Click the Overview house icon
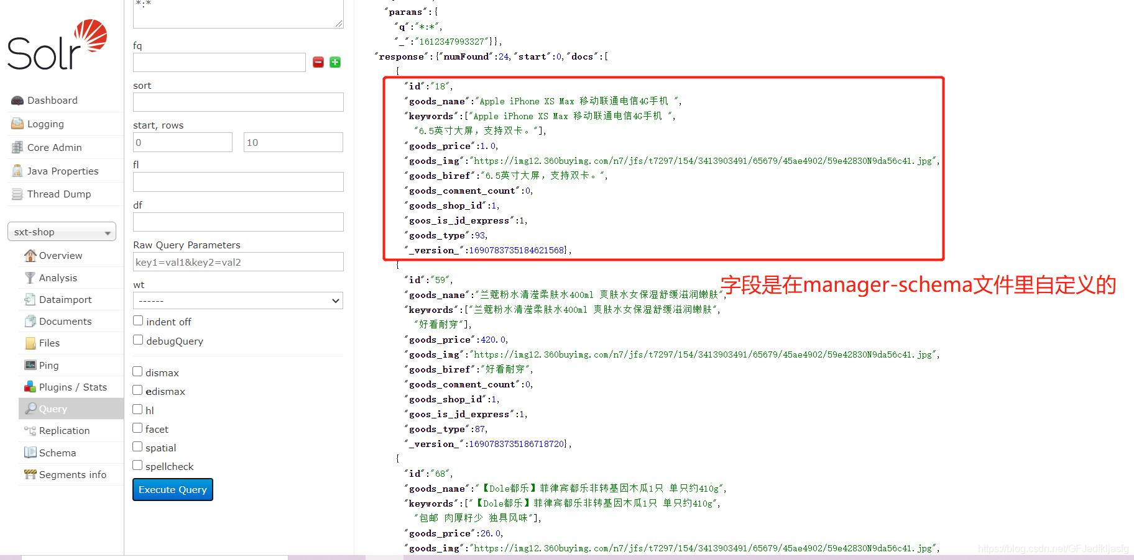This screenshot has height=560, width=1134. [30, 255]
